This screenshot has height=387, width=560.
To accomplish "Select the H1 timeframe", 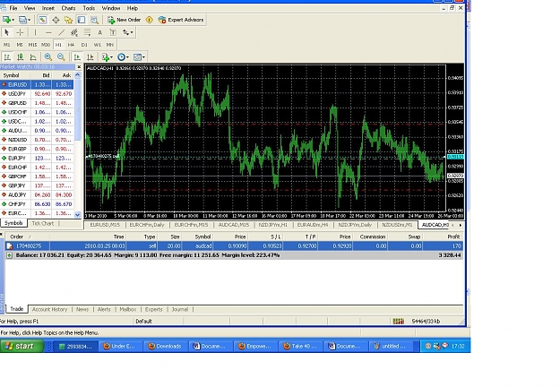I will click(x=58, y=45).
